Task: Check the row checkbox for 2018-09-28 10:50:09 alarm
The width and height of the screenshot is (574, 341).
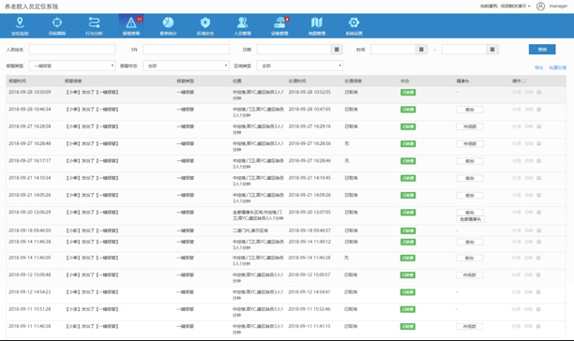Action: coord(539,92)
